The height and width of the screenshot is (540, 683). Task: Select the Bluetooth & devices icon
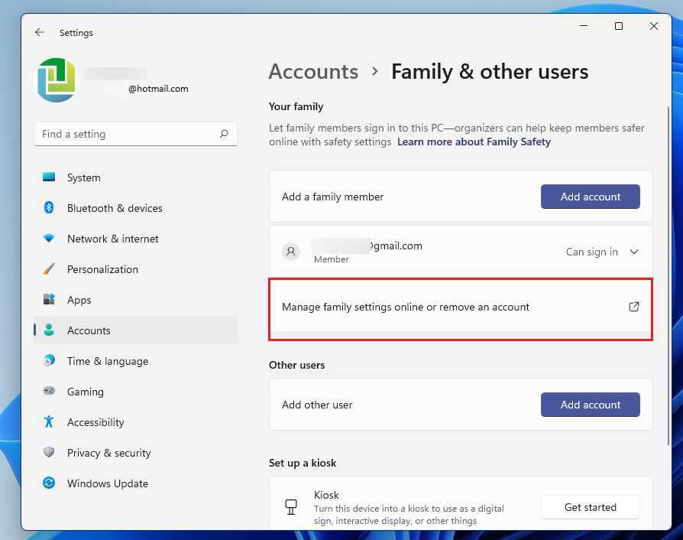(x=49, y=207)
